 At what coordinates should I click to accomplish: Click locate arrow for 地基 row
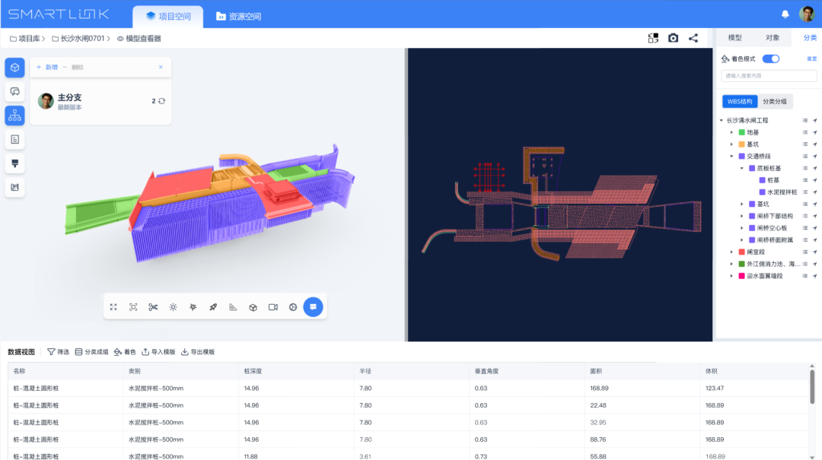[814, 132]
